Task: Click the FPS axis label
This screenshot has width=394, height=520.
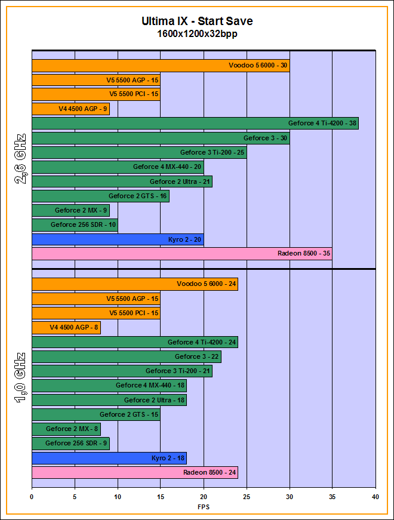Action: tap(204, 507)
